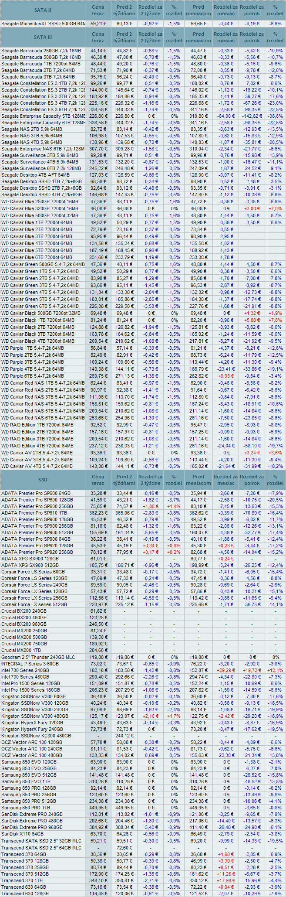Click the -58,10 € cell in WD RAID Edition 4TB row
This screenshot has height=897, width=286.
point(252,446)
